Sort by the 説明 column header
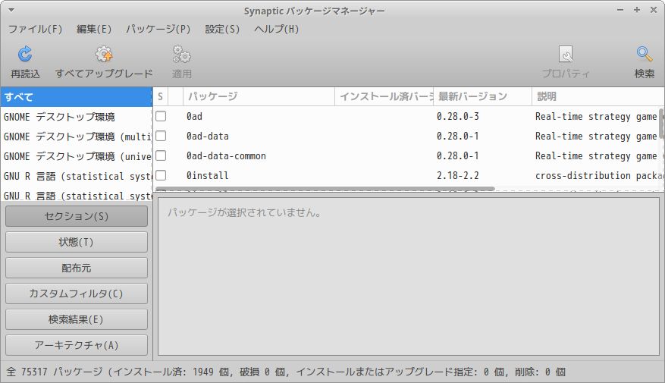The image size is (665, 383). [x=598, y=97]
